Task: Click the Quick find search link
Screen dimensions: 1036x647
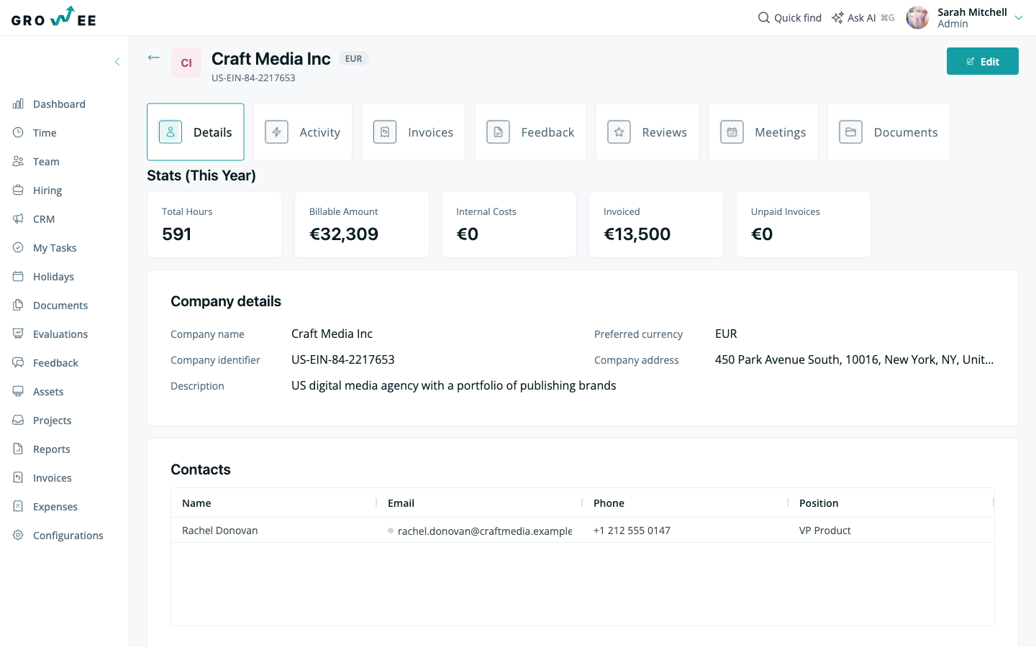Action: [x=790, y=17]
